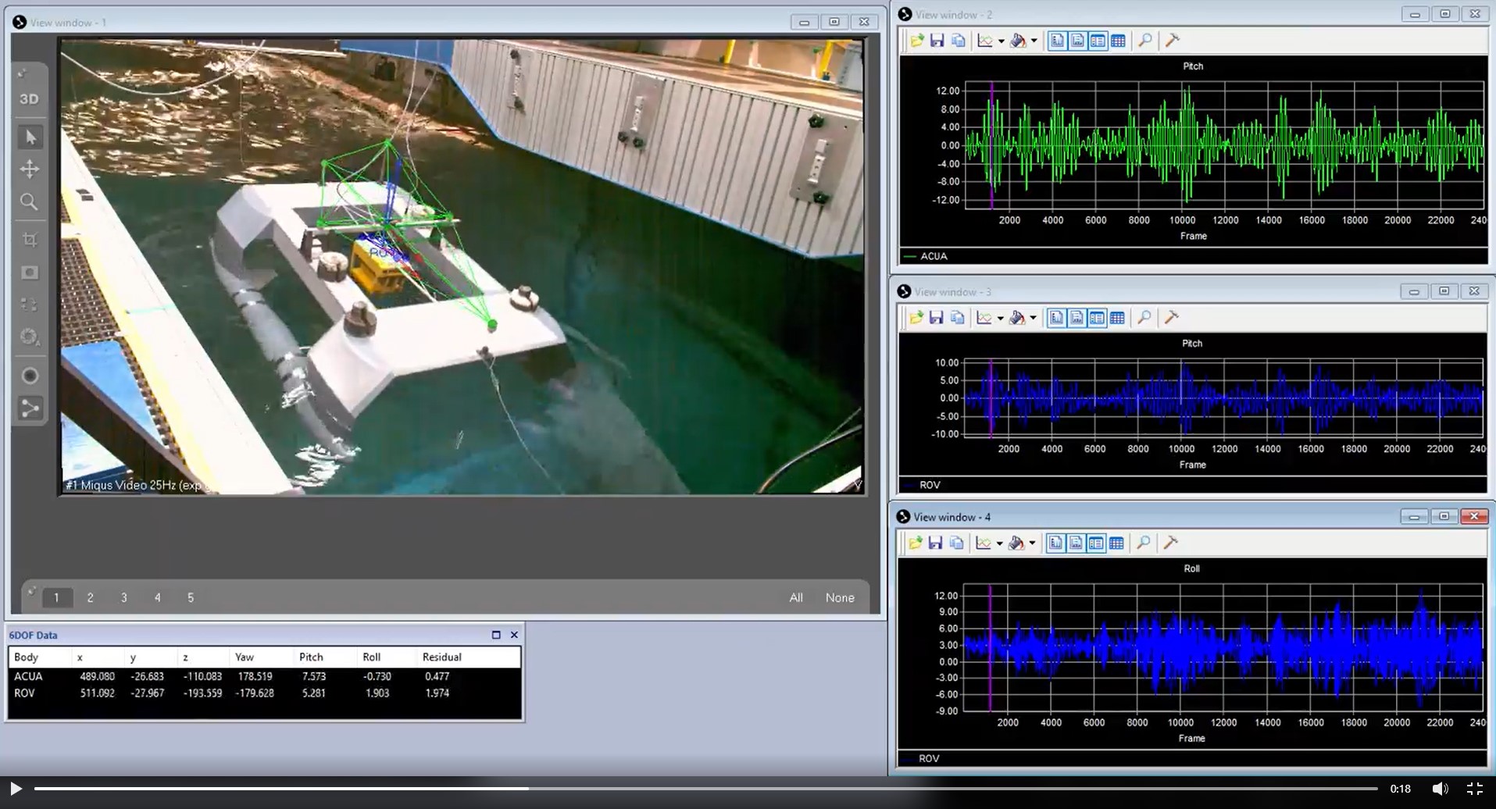Open paint bucket dropdown arrow in View window 4
Image resolution: width=1496 pixels, height=809 pixels.
click(1032, 543)
